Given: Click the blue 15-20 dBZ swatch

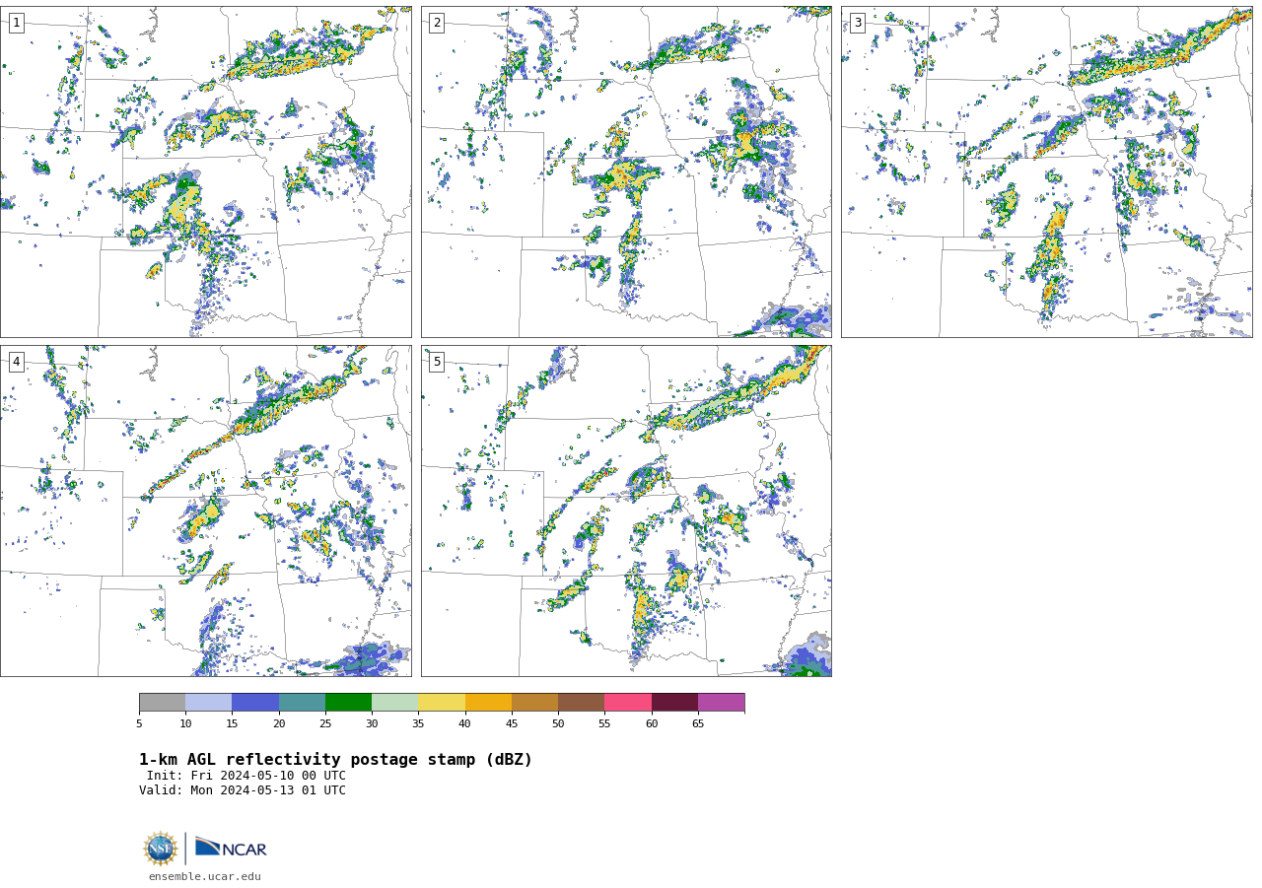Looking at the screenshot, I should click(x=255, y=703).
